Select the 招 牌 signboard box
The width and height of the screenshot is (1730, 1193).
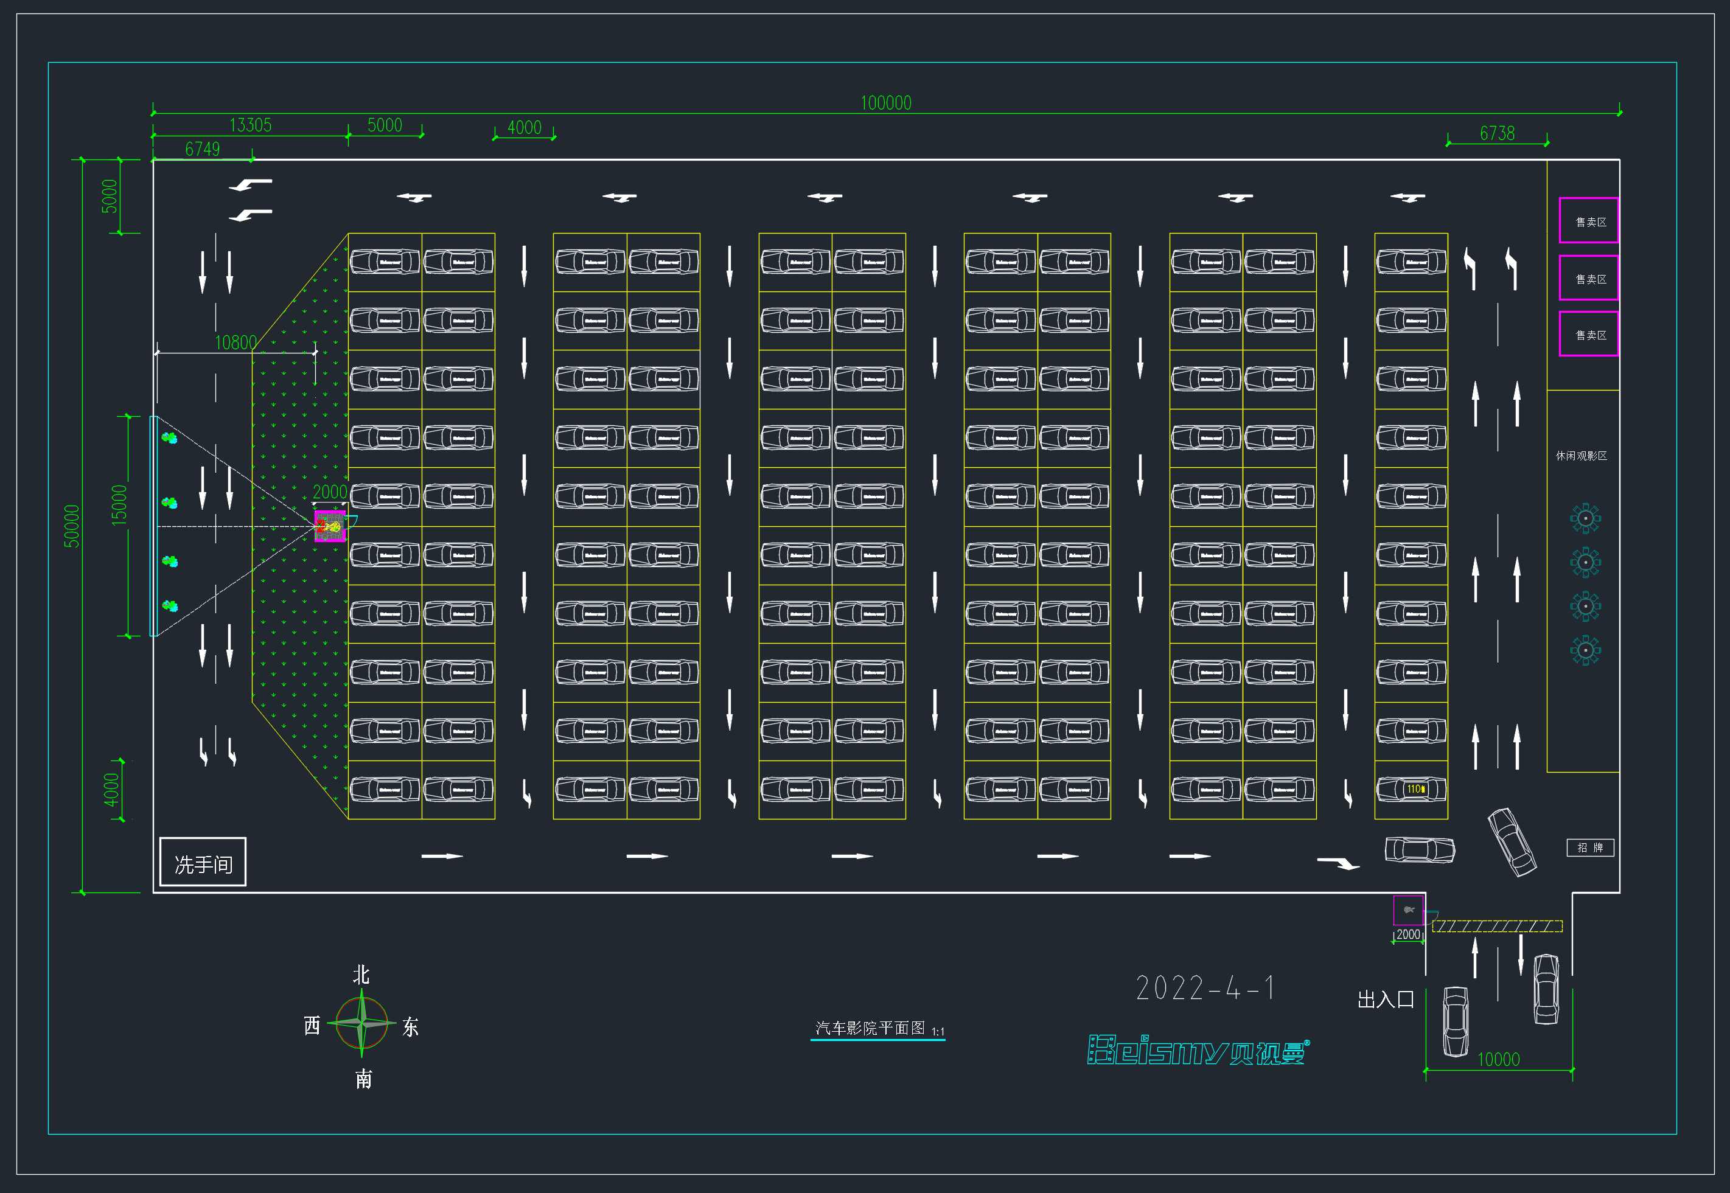click(x=1590, y=847)
